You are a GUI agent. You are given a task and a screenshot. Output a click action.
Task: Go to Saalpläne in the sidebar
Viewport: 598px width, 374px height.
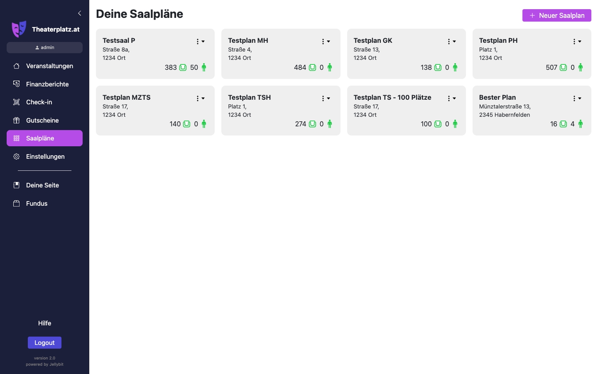44,138
